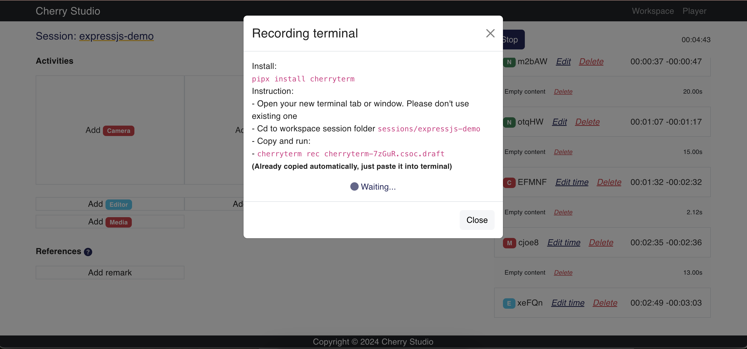Close the Recording terminal dialog with X
Viewport: 747px width, 349px height.
490,33
